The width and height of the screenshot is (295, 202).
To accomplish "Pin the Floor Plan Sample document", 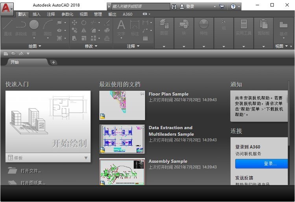I will (x=142, y=94).
